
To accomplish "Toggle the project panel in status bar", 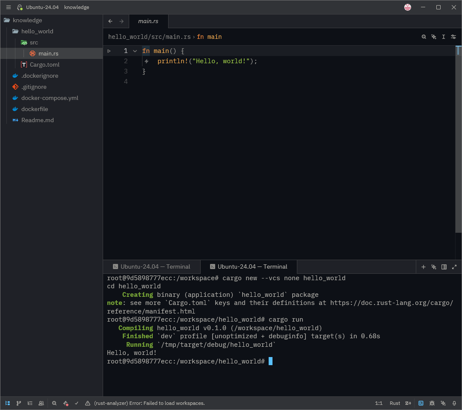I will pyautogui.click(x=8, y=403).
